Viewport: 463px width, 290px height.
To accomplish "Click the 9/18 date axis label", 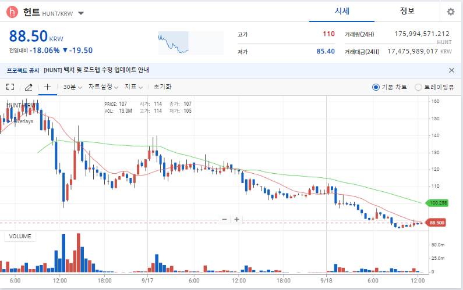I will 326,281.
